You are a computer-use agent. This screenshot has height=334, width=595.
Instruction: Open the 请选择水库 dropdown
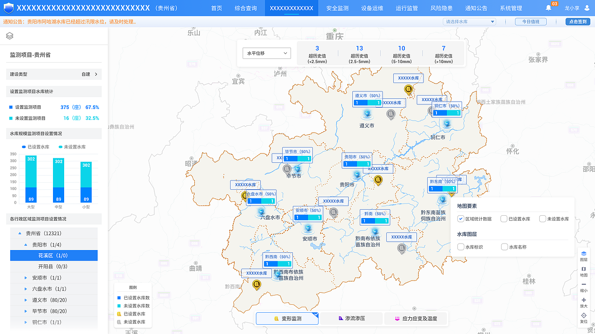pyautogui.click(x=469, y=22)
